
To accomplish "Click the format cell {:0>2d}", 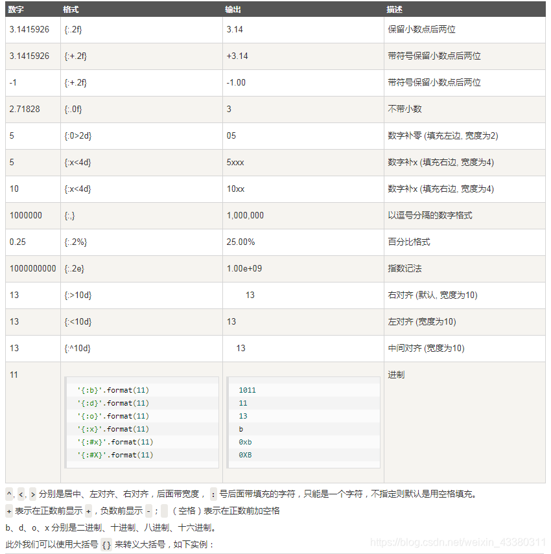I will 78,136.
